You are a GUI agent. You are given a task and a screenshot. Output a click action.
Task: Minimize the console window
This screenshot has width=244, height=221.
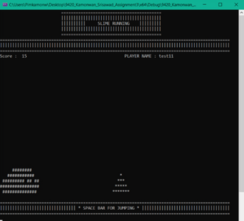[x=204, y=5]
